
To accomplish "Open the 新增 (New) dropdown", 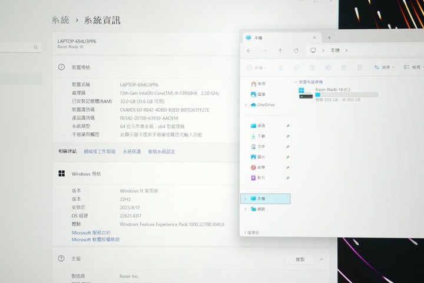I will click(257, 68).
